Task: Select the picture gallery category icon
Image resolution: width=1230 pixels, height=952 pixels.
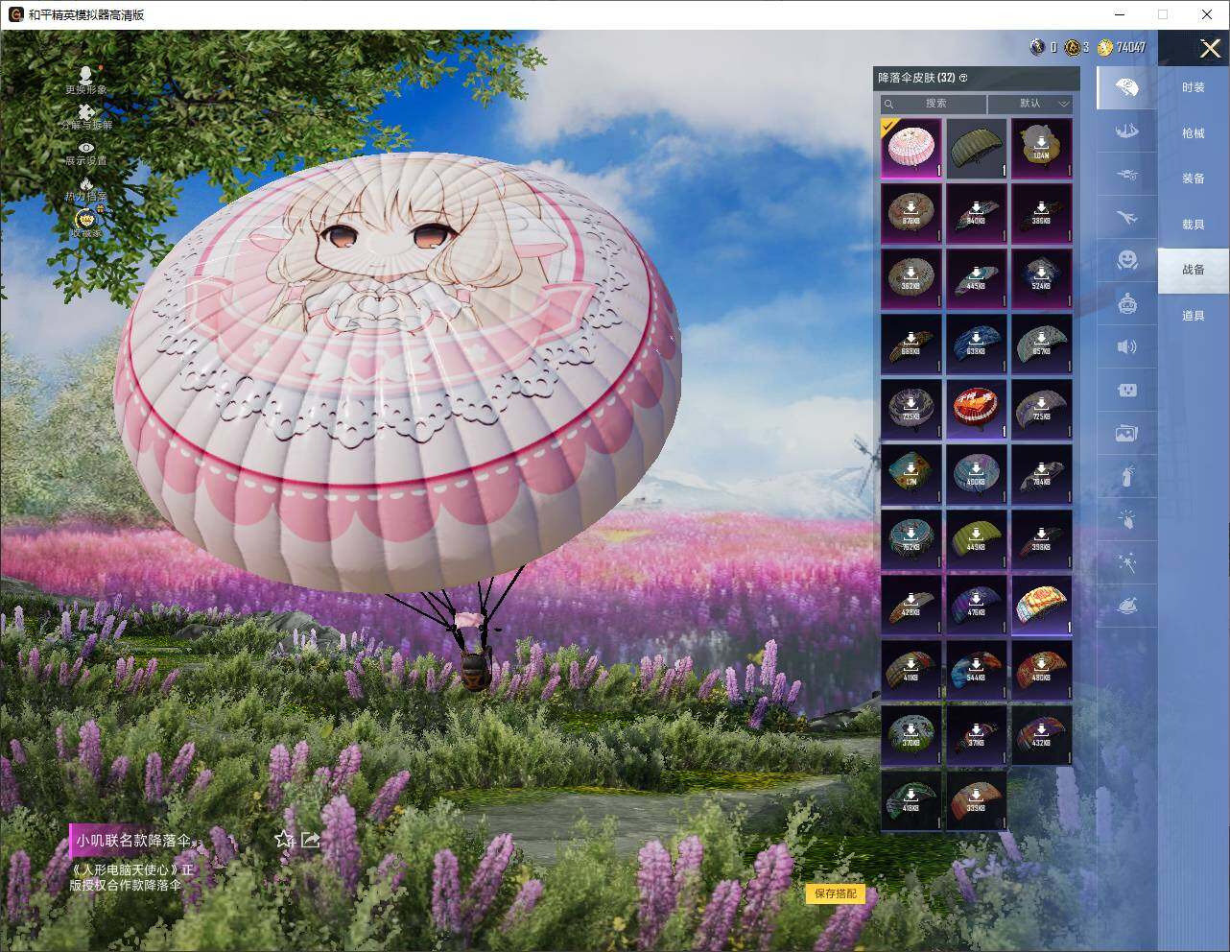Action: tap(1127, 433)
